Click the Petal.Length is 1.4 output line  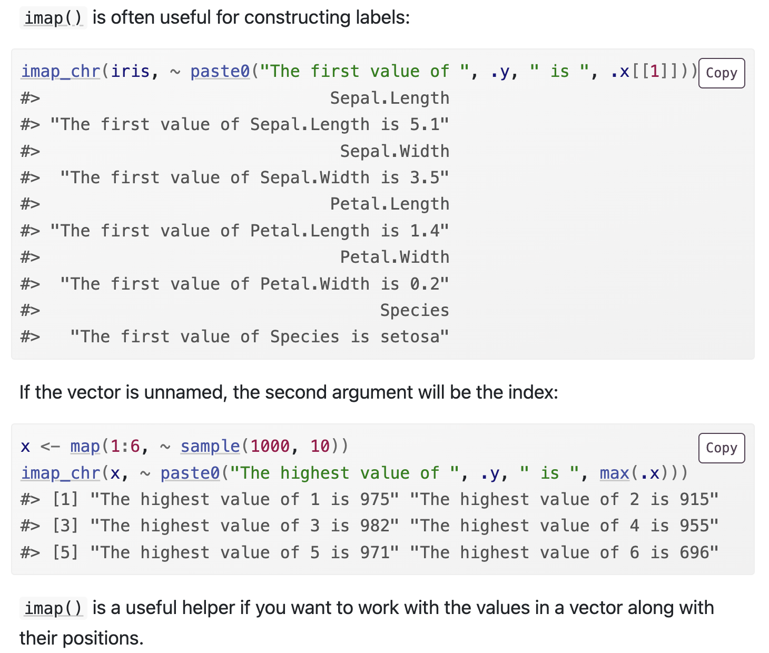click(249, 231)
